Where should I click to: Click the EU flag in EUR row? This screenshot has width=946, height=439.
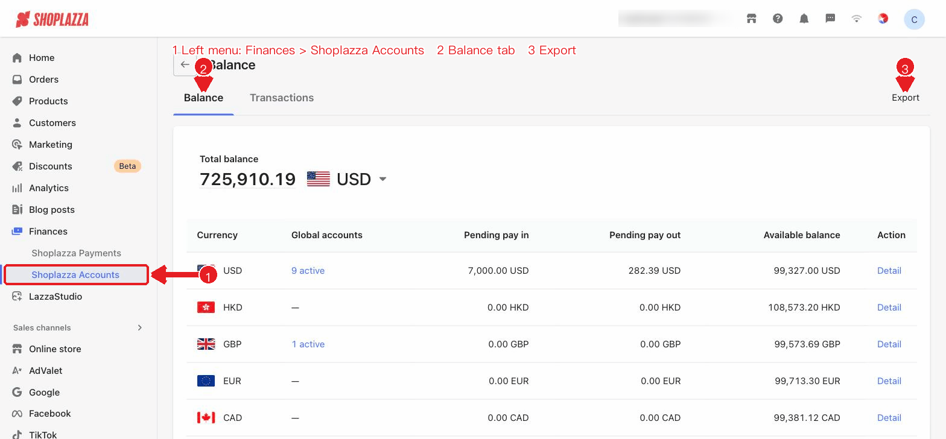[206, 381]
